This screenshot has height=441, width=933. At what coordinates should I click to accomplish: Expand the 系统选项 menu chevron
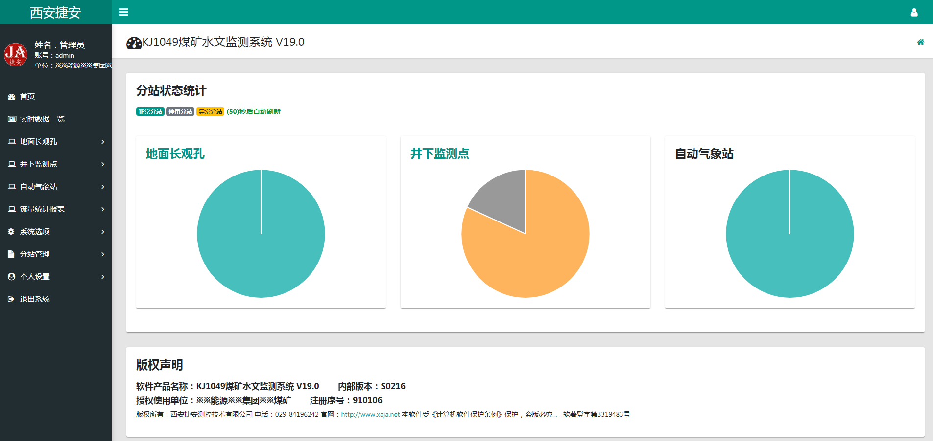tap(103, 232)
